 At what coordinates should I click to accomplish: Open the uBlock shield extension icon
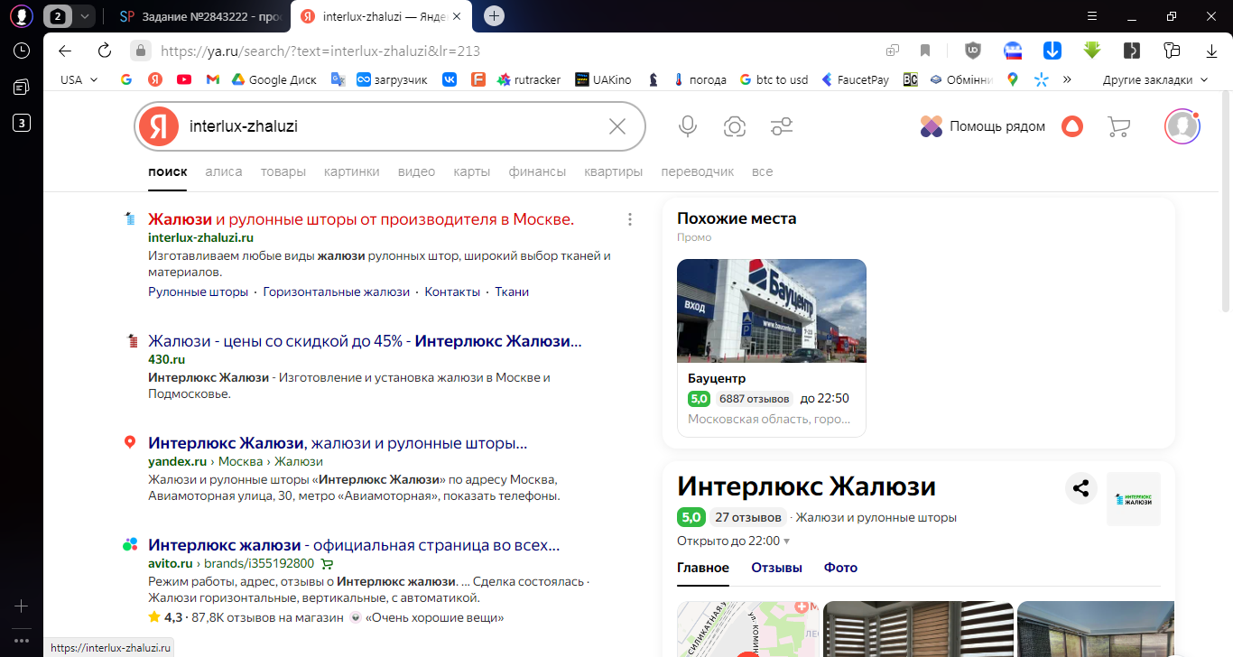pyautogui.click(x=973, y=51)
